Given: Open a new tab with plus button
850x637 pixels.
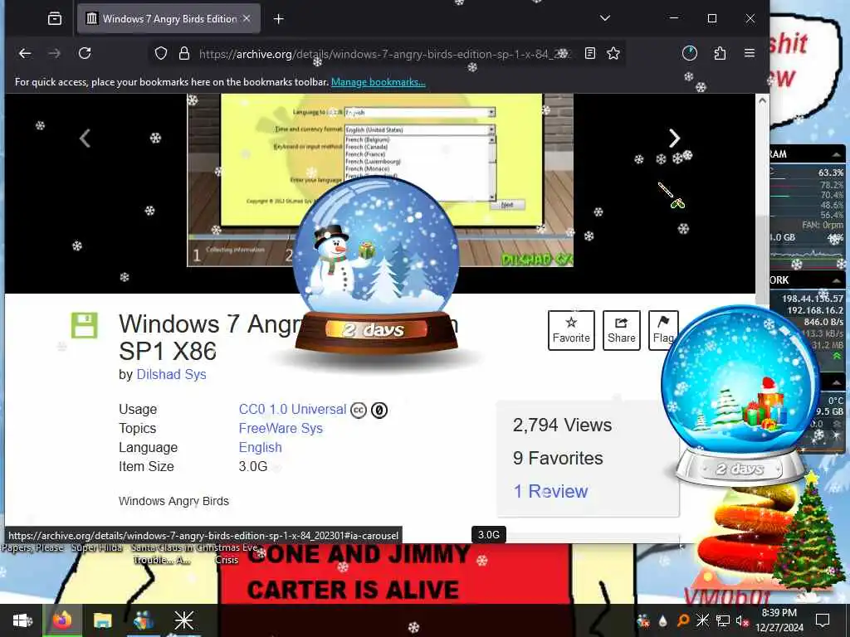Looking at the screenshot, I should click(279, 19).
